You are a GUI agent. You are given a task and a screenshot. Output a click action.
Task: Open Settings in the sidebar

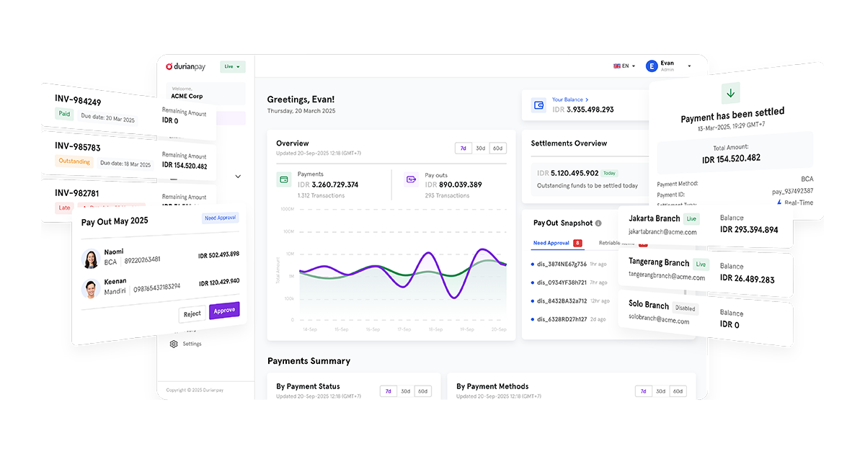click(192, 344)
